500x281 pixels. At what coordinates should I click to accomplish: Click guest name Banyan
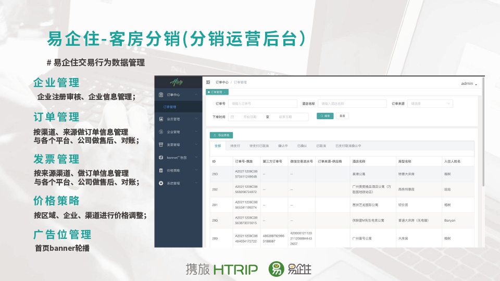449,220
